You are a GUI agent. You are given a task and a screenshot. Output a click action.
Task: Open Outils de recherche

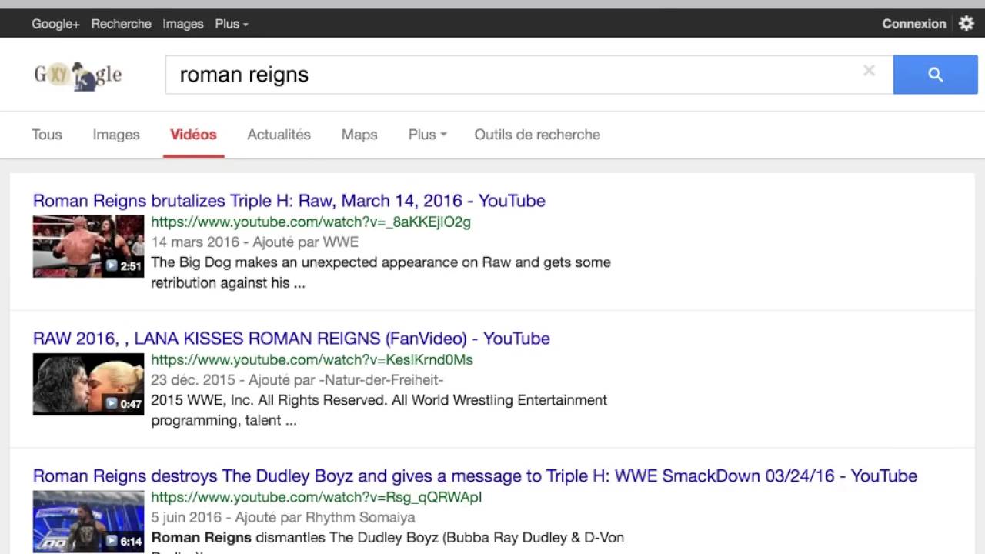[537, 135]
